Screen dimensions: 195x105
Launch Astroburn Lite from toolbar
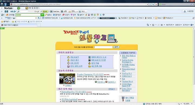pyautogui.click(x=67, y=18)
